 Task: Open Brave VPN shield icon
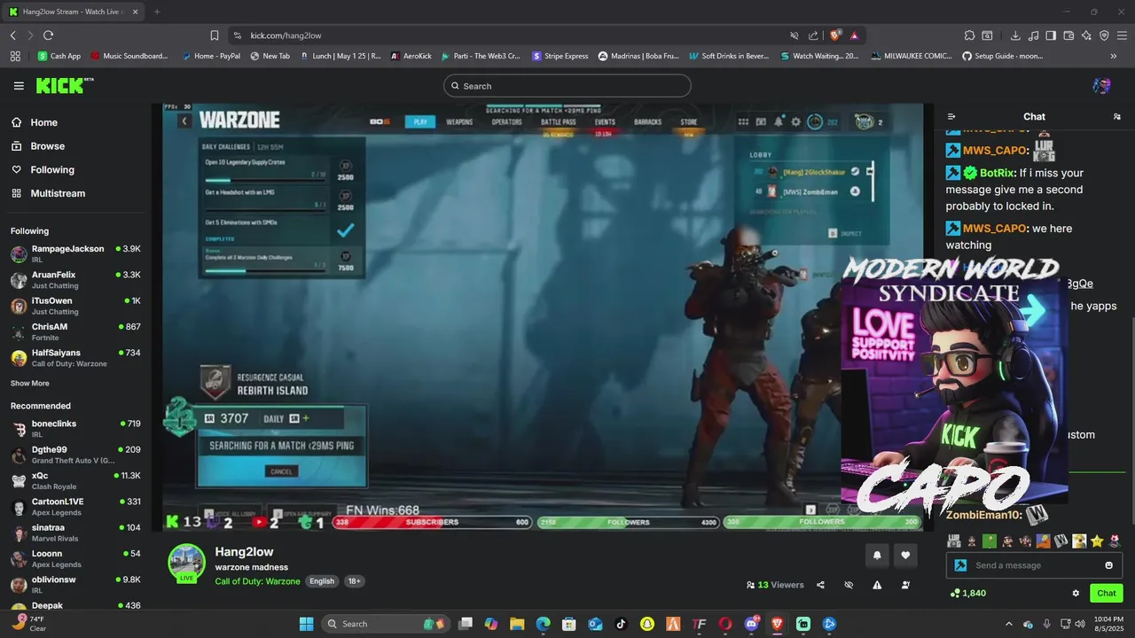pyautogui.click(x=1104, y=35)
